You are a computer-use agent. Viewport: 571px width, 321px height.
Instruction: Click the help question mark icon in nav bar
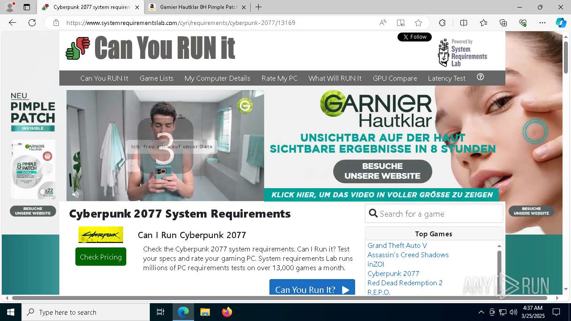[480, 77]
